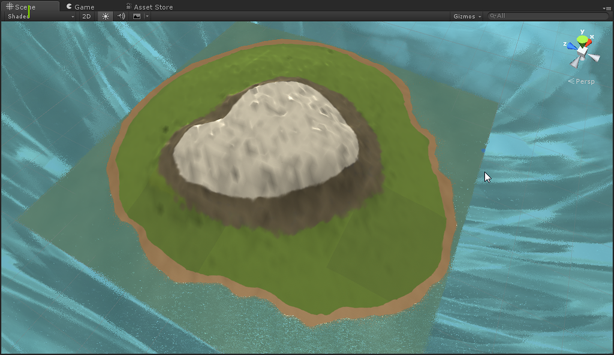
Task: Click the scene effects image icon in the toolbar
Action: pos(136,17)
